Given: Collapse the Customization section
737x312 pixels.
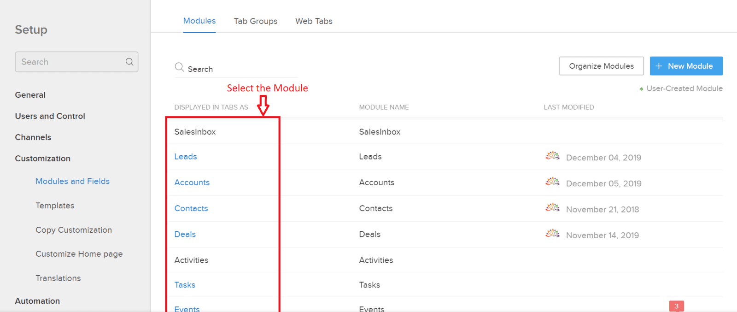Looking at the screenshot, I should 42,159.
